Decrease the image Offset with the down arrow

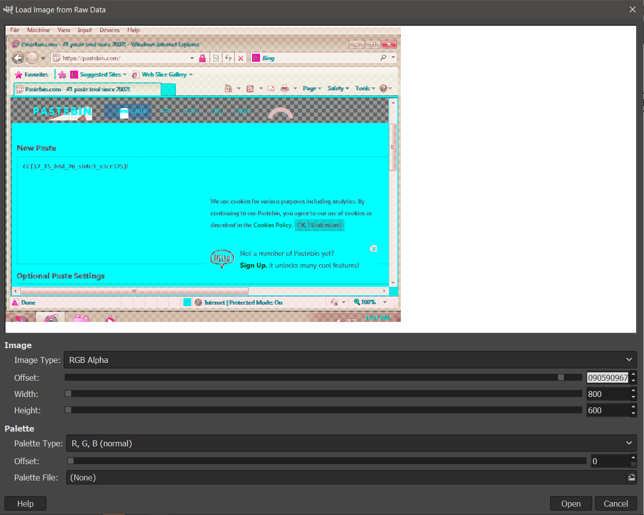[x=633, y=381]
